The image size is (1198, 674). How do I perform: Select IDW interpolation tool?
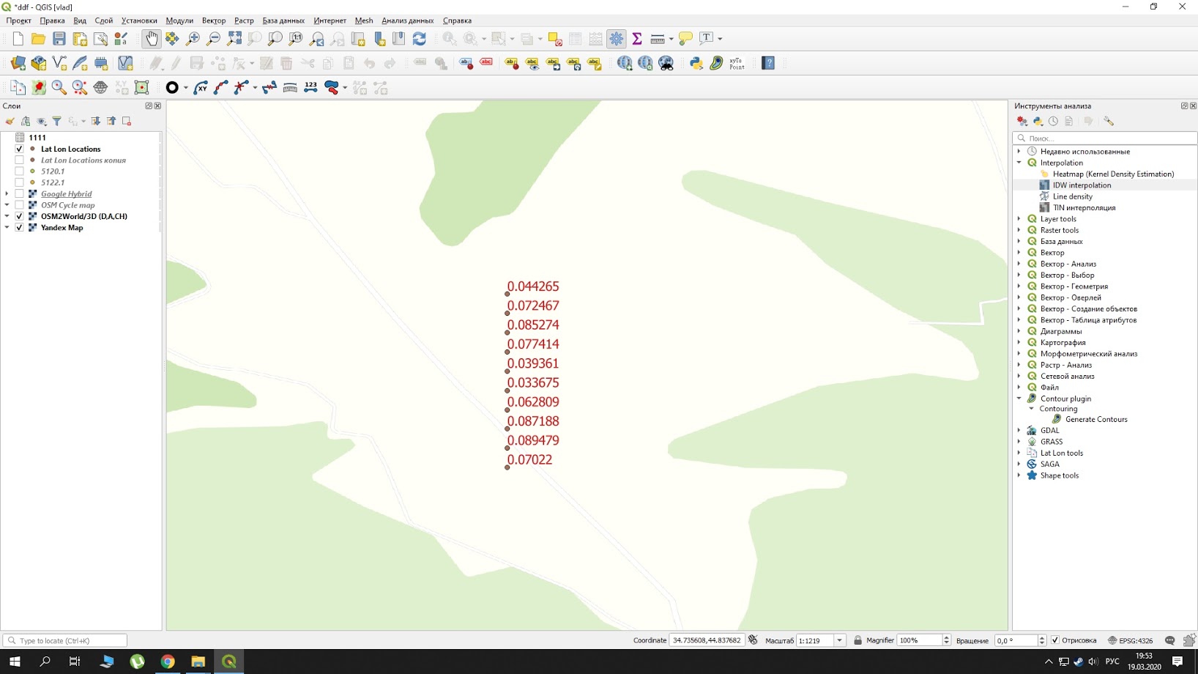coord(1082,185)
